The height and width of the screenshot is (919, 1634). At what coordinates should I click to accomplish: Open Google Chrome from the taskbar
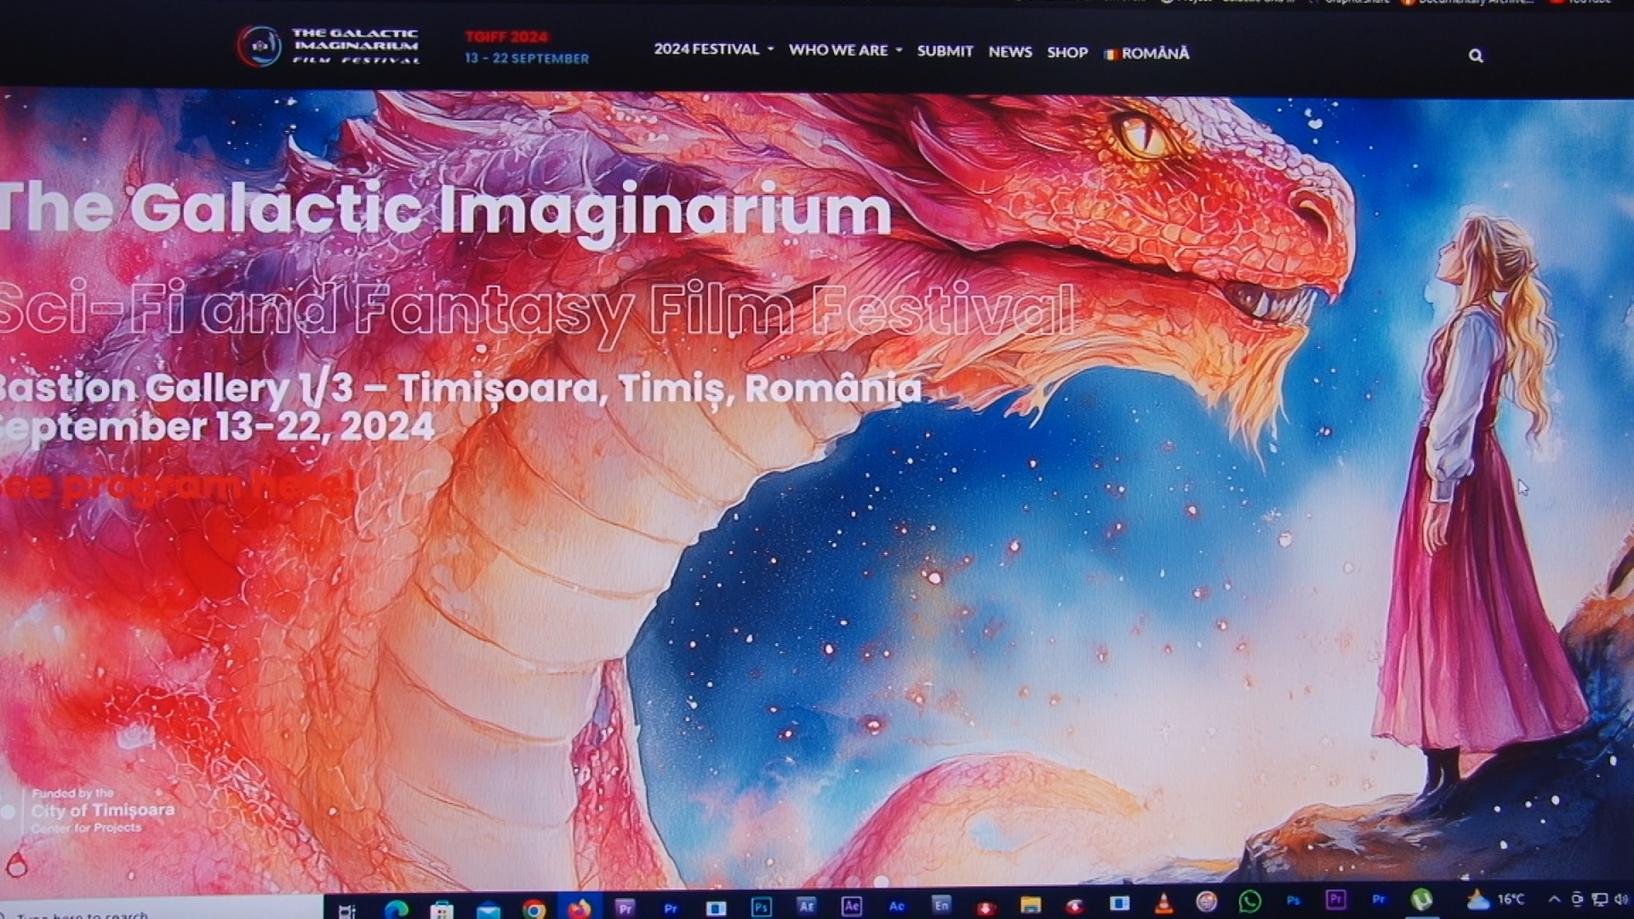point(534,910)
